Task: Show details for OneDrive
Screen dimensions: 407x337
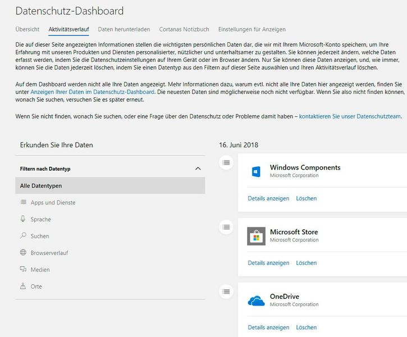Action: pos(268,327)
